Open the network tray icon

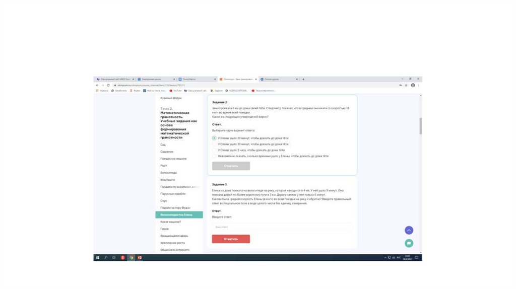point(390,258)
